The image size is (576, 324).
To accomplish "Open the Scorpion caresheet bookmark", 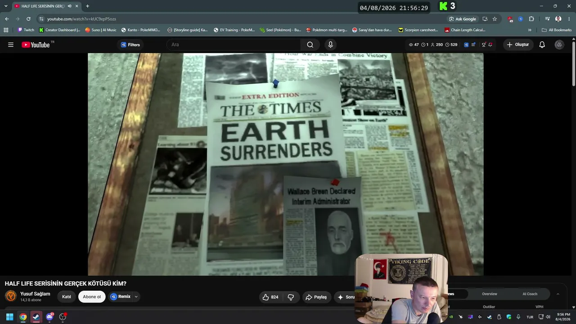I will 418,30.
